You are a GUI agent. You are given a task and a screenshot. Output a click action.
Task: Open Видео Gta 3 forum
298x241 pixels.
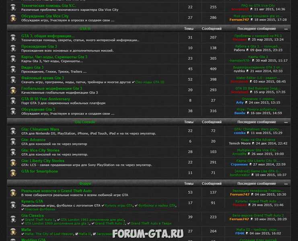point(32,67)
